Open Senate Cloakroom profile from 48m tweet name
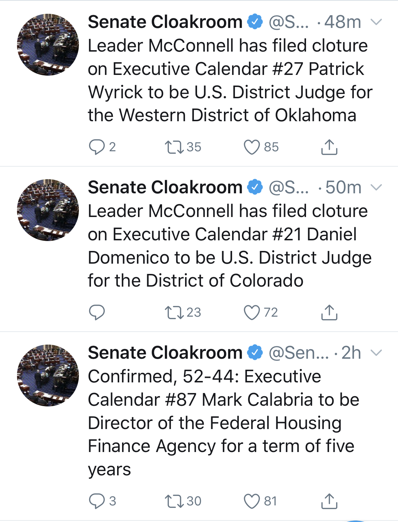This screenshot has width=398, height=522. (165, 22)
